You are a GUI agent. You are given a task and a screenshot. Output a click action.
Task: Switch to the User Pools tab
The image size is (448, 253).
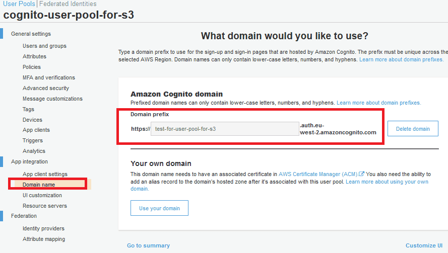(x=19, y=4)
